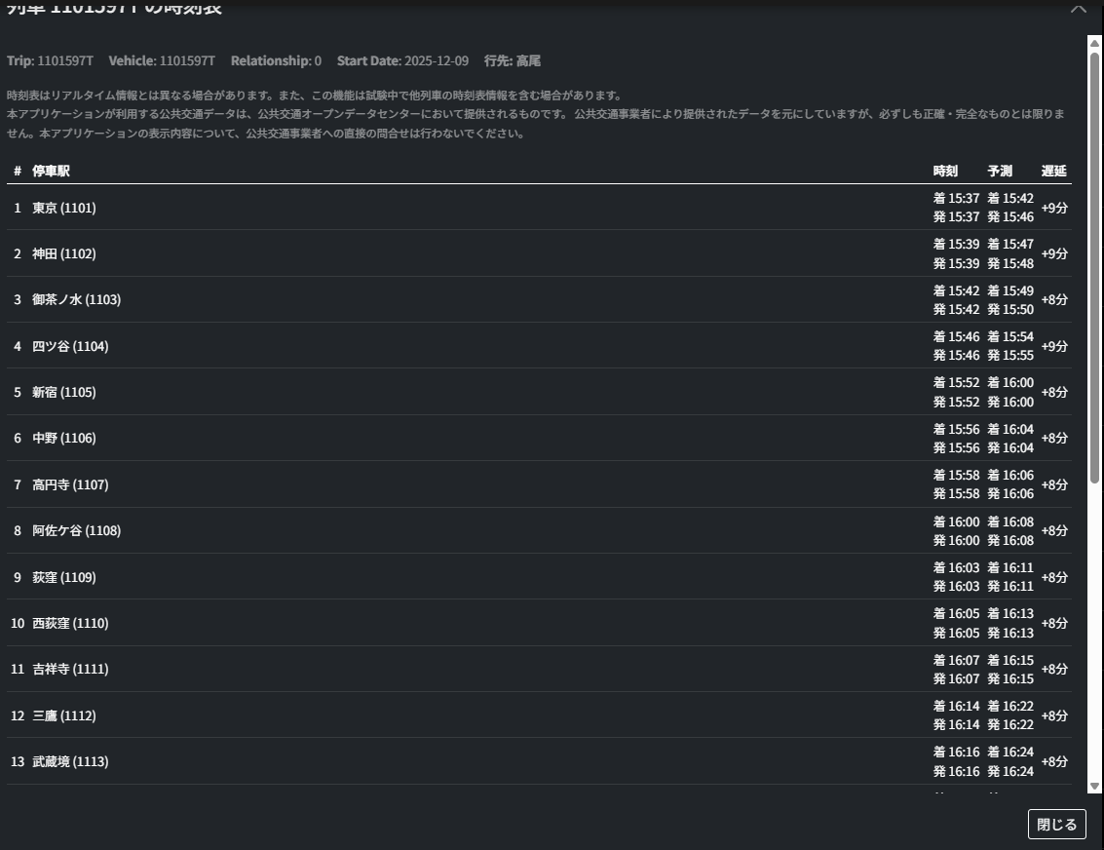The height and width of the screenshot is (850, 1104).
Task: Click the 閉じる button
Action: click(1056, 825)
